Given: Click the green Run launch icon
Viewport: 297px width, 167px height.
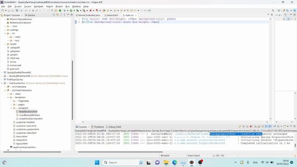Looking at the screenshot, I should pos(71,11).
